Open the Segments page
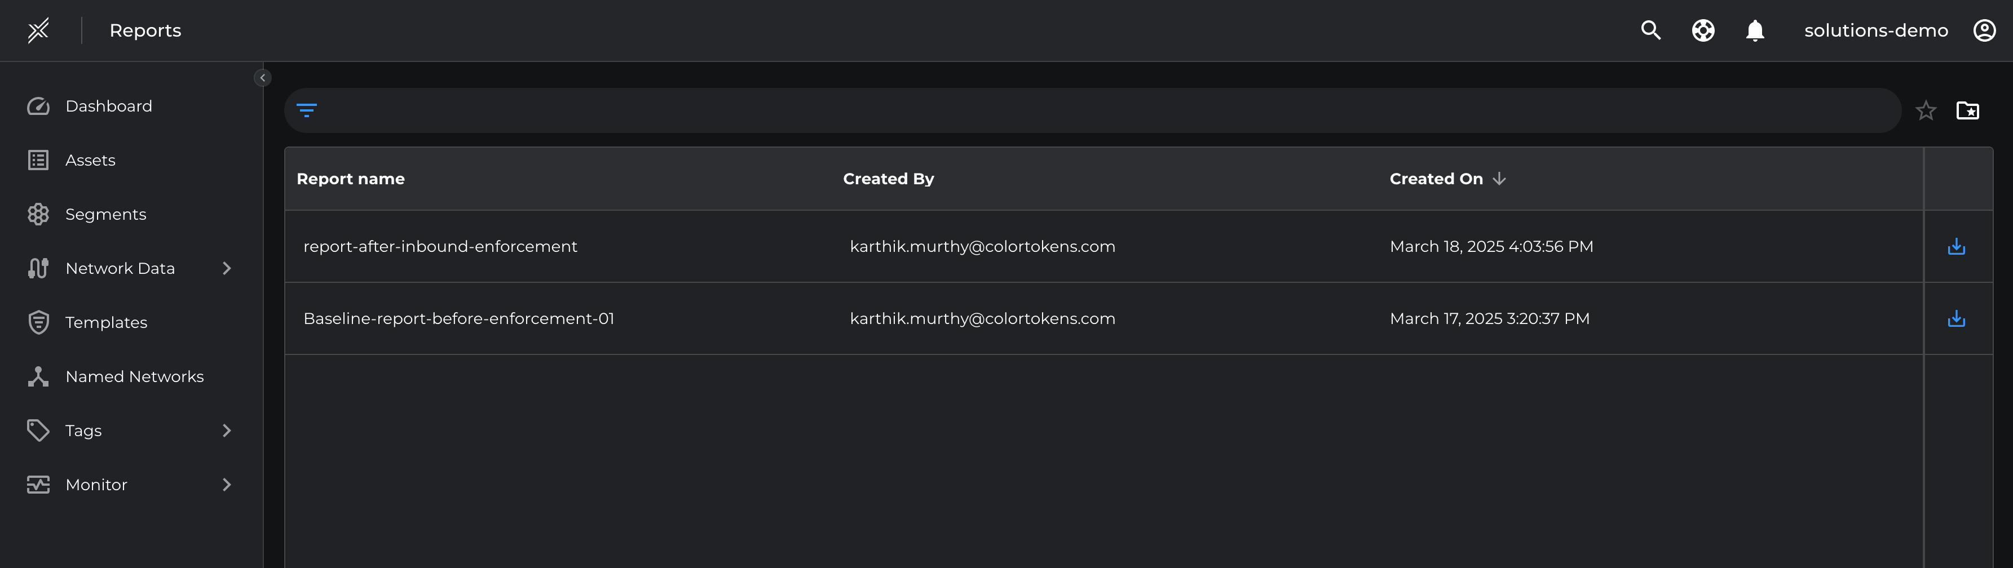 point(105,214)
